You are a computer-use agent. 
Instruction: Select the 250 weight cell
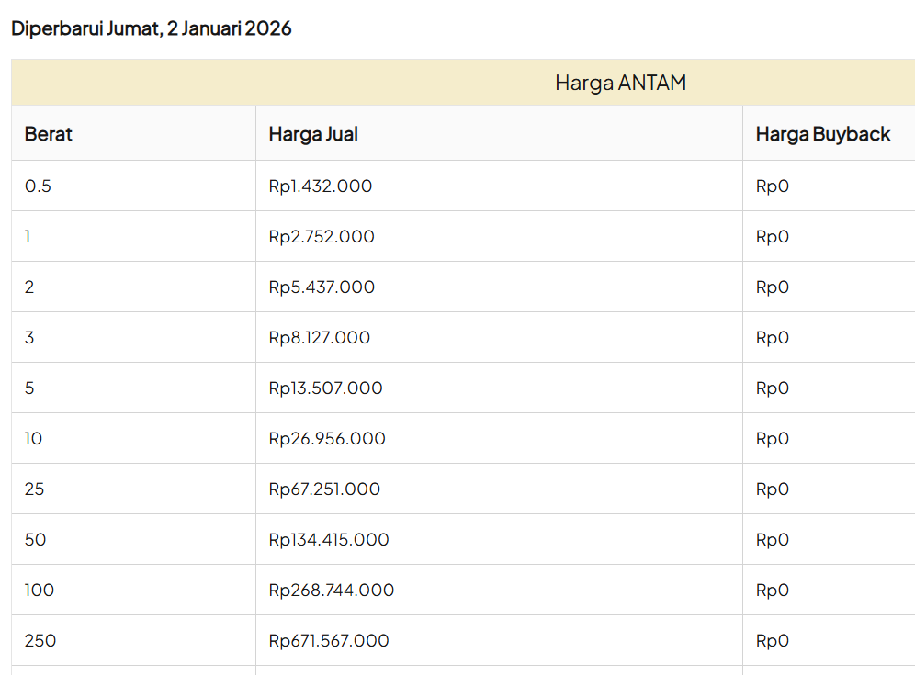(x=40, y=641)
